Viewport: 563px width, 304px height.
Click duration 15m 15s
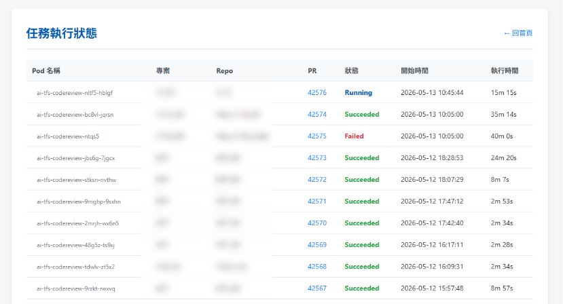tap(503, 92)
